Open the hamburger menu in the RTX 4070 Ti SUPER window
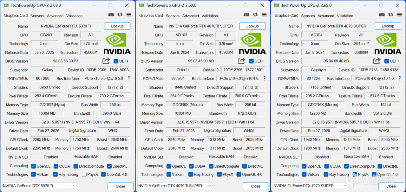 point(264,15)
